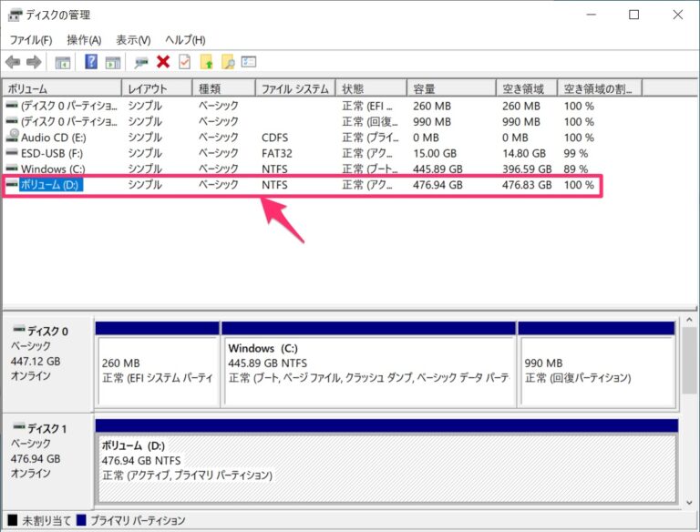
Task: Select the ボリューム (D:) volume name
Action: coord(50,185)
